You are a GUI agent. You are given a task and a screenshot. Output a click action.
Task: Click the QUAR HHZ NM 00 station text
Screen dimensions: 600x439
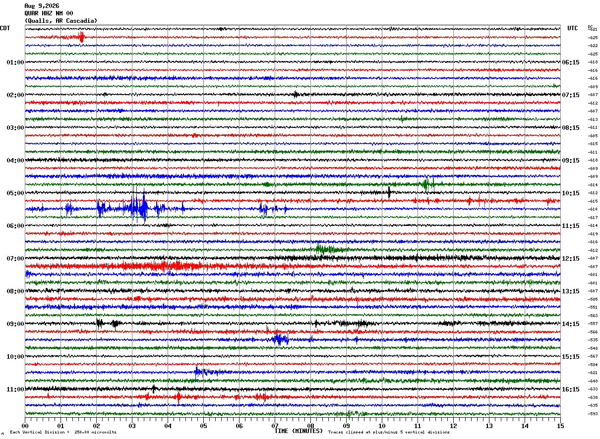tap(49, 13)
